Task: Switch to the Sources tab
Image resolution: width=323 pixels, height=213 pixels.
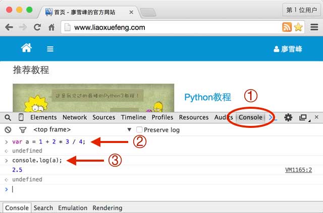Action: click(x=104, y=117)
